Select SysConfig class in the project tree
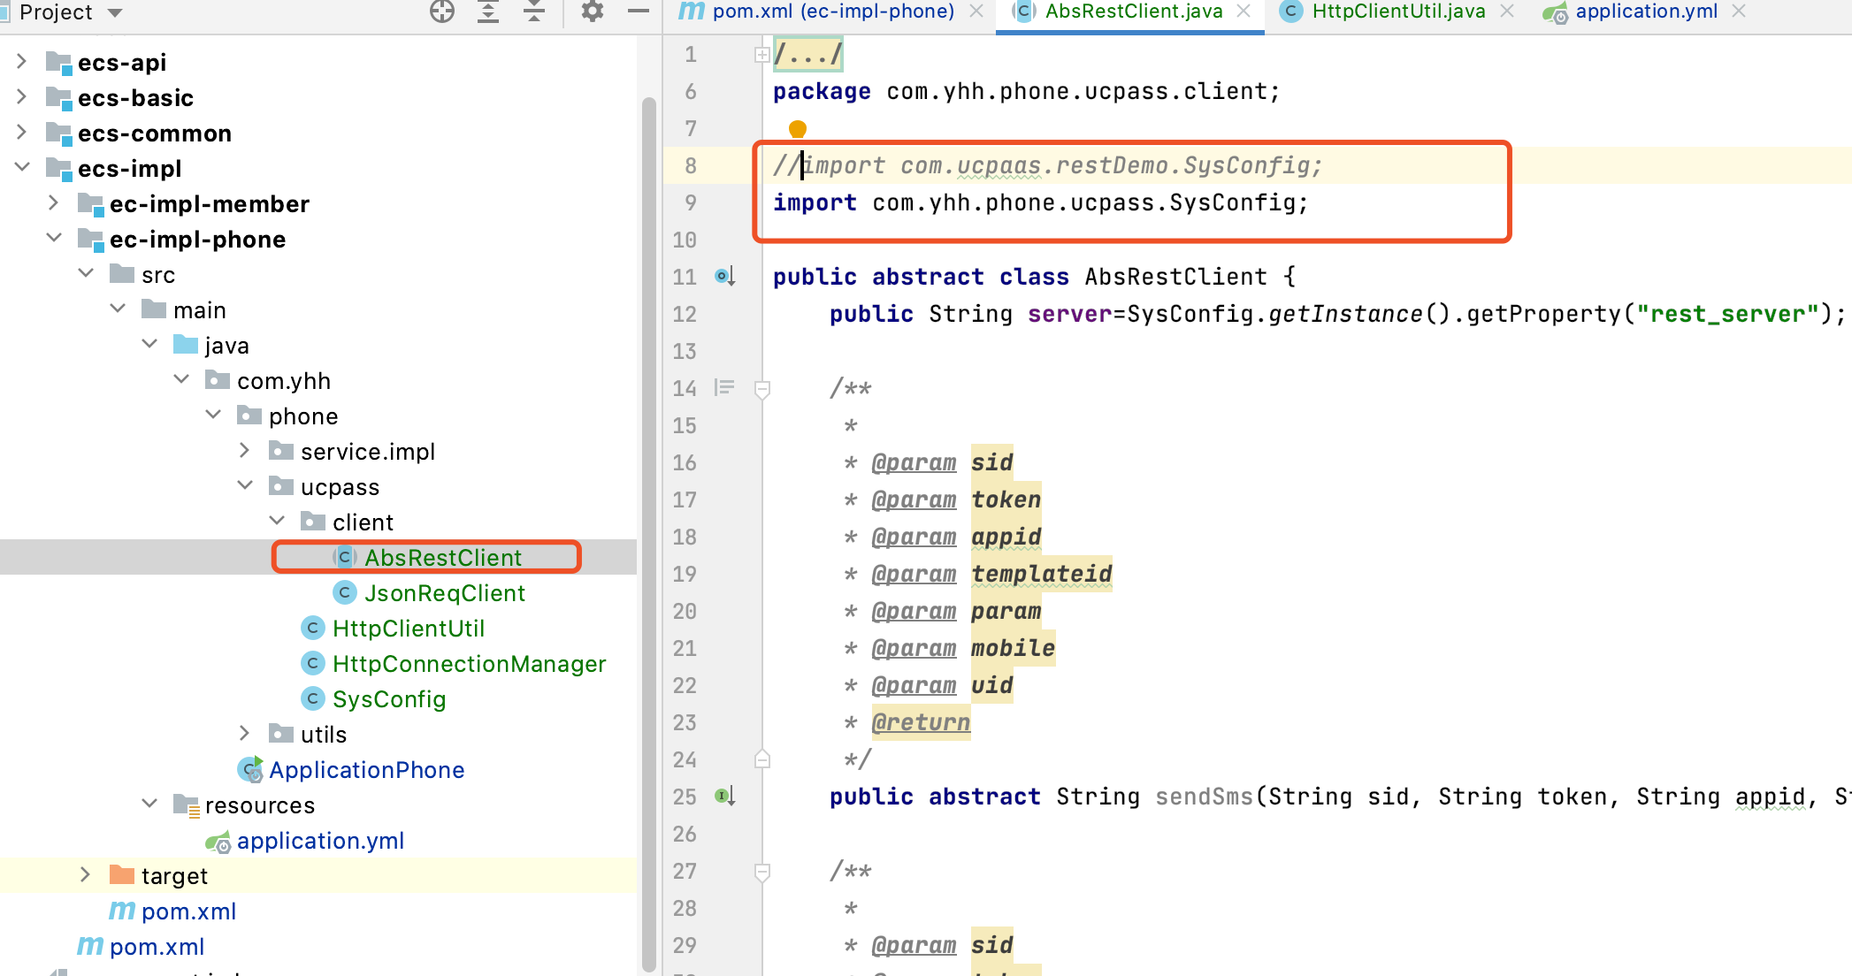1852x976 pixels. 388,699
